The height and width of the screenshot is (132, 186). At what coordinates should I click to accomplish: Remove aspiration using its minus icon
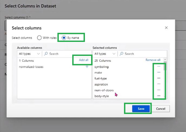click(x=159, y=84)
